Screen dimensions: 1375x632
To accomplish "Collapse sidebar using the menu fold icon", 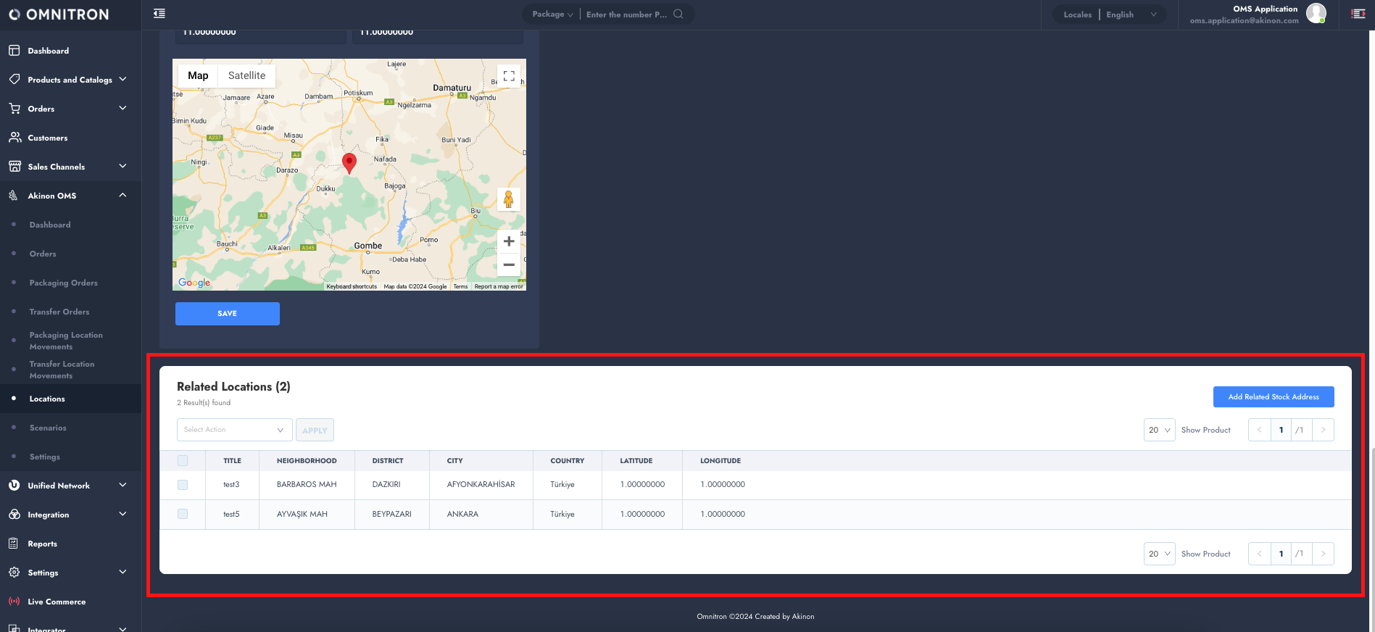I will pos(159,14).
